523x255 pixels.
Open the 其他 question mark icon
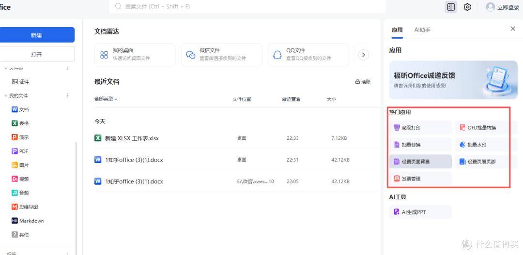pyautogui.click(x=15, y=235)
